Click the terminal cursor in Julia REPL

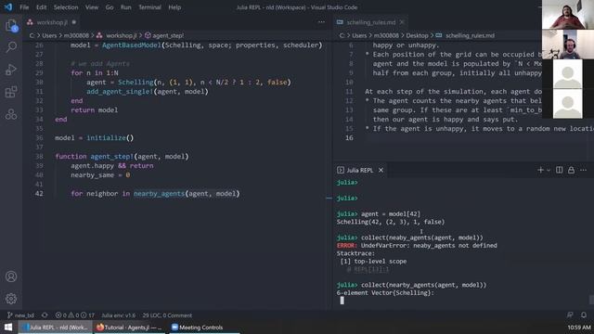click(x=342, y=301)
